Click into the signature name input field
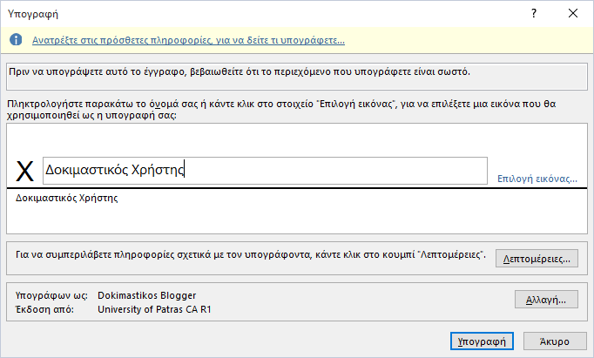Image resolution: width=594 pixels, height=358 pixels. [265, 171]
